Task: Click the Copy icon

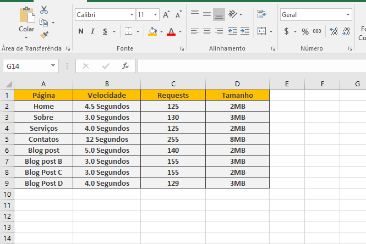Action: [43, 23]
